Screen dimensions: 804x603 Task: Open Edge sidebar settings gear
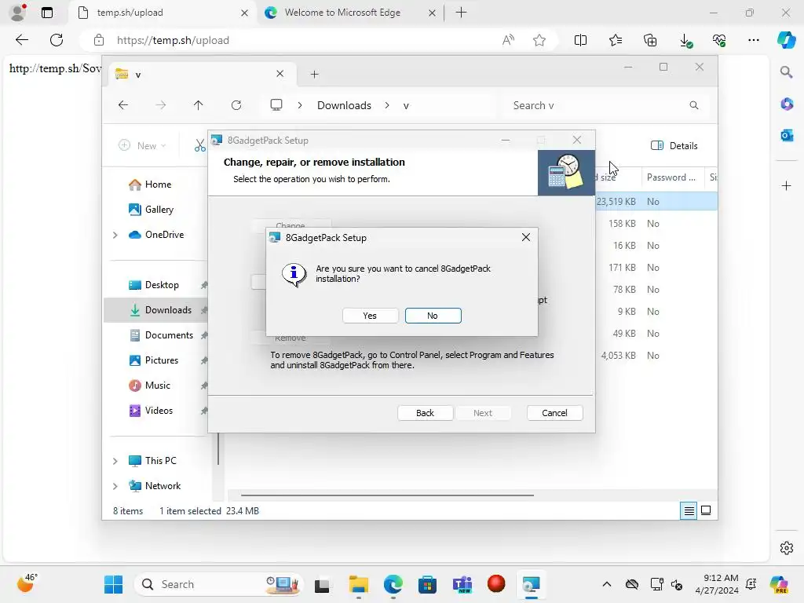pyautogui.click(x=786, y=547)
